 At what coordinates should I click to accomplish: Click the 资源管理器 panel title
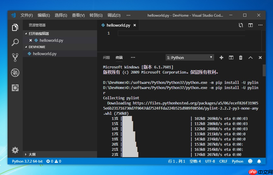(x=37, y=25)
